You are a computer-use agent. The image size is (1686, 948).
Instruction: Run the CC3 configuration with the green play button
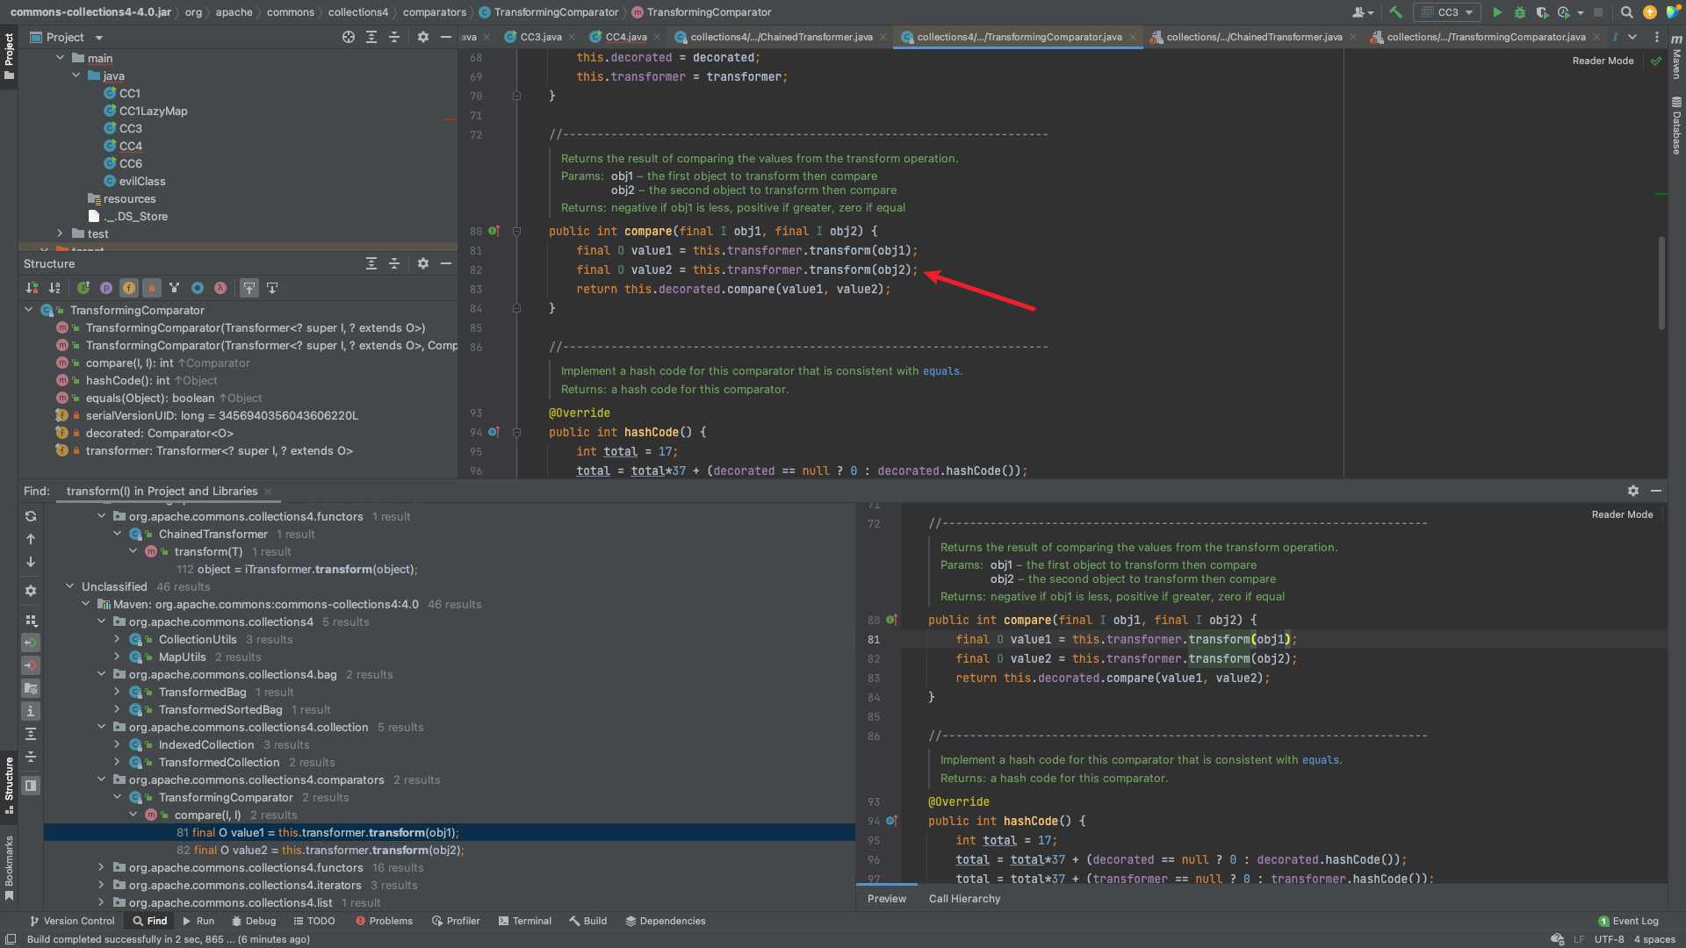[x=1497, y=12]
